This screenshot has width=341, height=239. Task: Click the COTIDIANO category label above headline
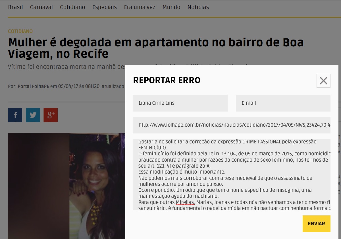[x=20, y=31]
